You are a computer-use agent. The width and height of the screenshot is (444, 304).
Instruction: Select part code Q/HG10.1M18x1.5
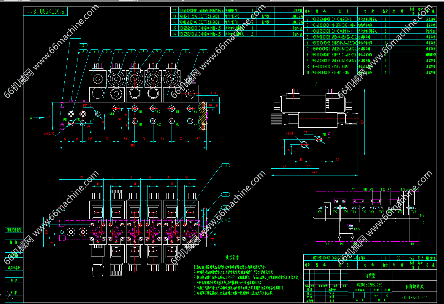(x=210, y=28)
